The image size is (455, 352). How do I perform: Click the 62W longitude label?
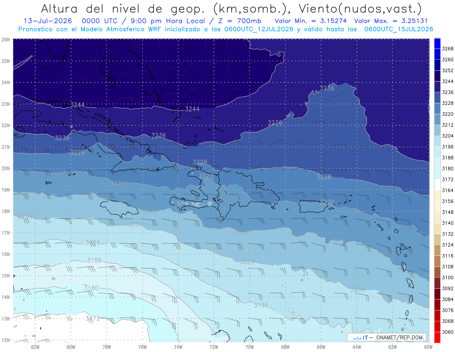392,347
